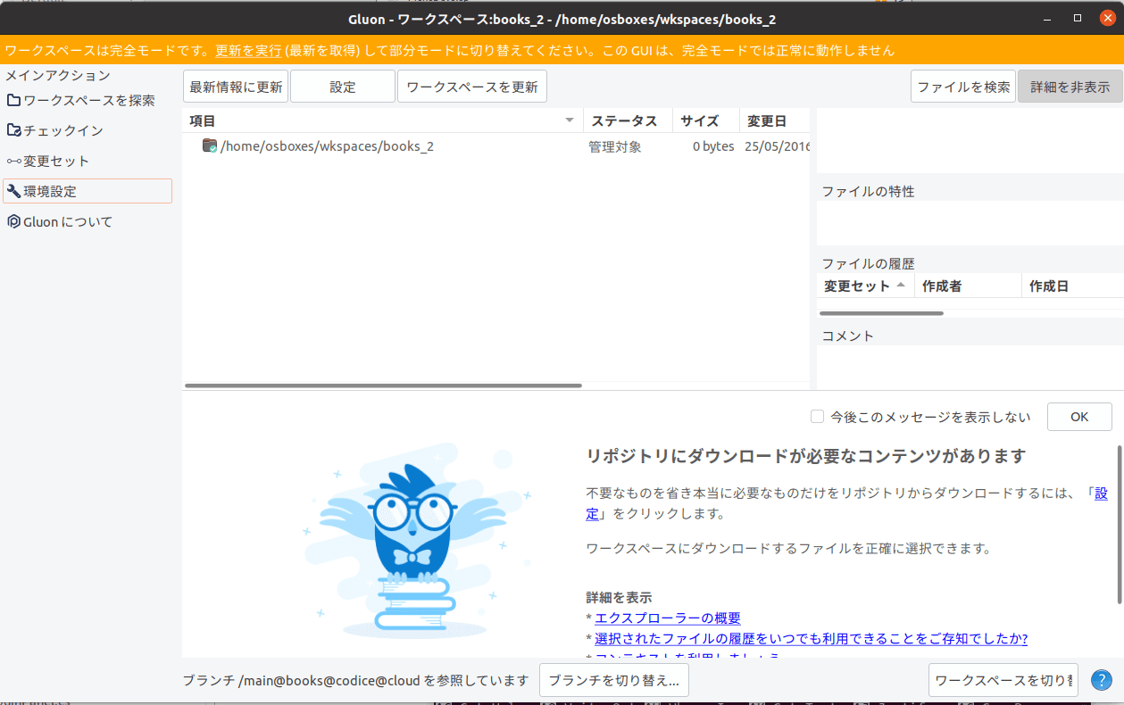This screenshot has width=1124, height=705.
Task: Maximize the Gluon window
Action: click(x=1078, y=18)
